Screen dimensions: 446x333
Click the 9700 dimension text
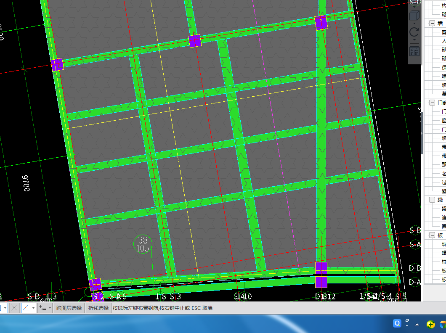point(26,183)
